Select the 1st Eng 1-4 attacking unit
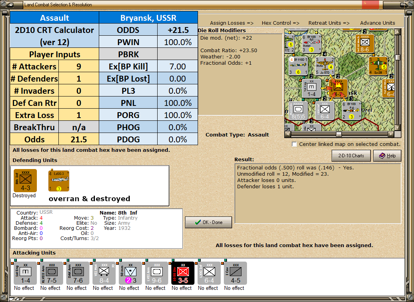The height and width of the screenshot is (302, 414). pyautogui.click(x=25, y=273)
